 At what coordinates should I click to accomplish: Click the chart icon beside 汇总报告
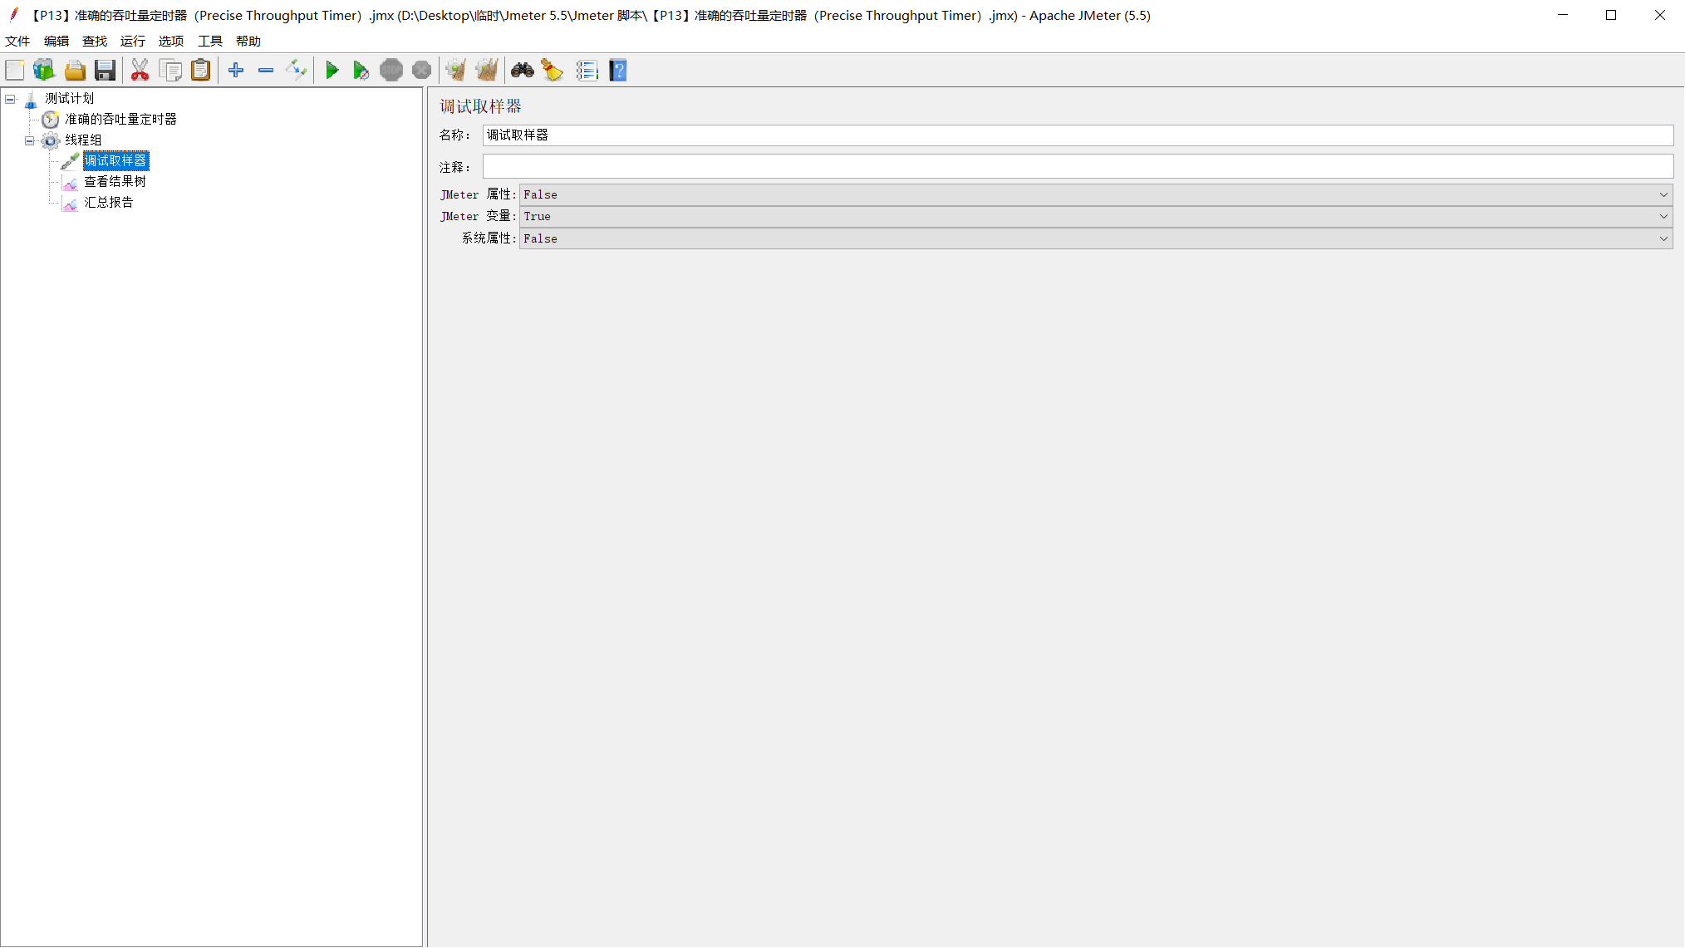pyautogui.click(x=71, y=203)
